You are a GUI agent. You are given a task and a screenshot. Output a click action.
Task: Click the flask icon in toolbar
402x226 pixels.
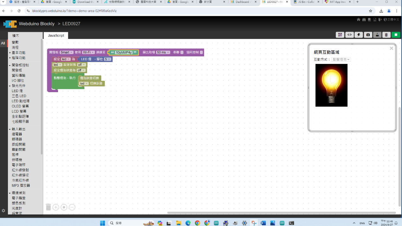coord(377,35)
